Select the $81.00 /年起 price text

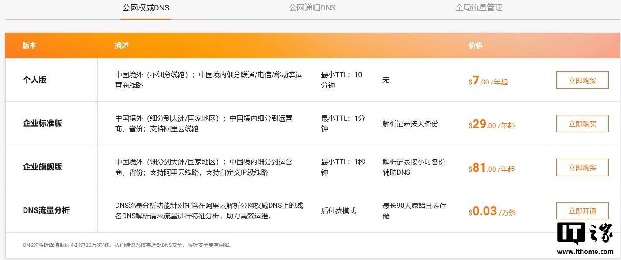[x=491, y=168]
